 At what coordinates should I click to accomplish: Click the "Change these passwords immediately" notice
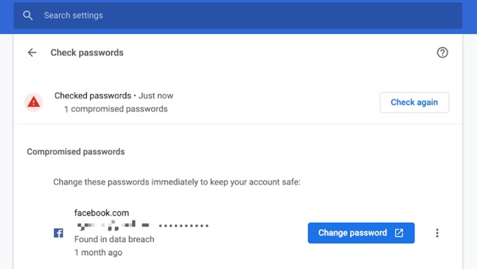[x=177, y=182]
